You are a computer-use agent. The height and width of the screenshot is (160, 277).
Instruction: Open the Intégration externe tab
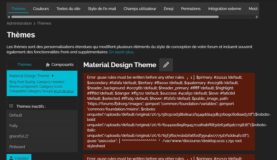(225, 9)
